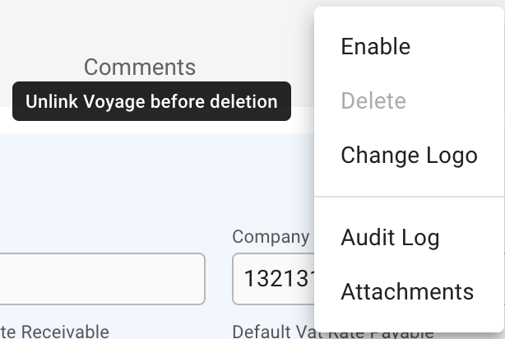505x339 pixels.
Task: Switch to the Comments tab
Action: (140, 67)
